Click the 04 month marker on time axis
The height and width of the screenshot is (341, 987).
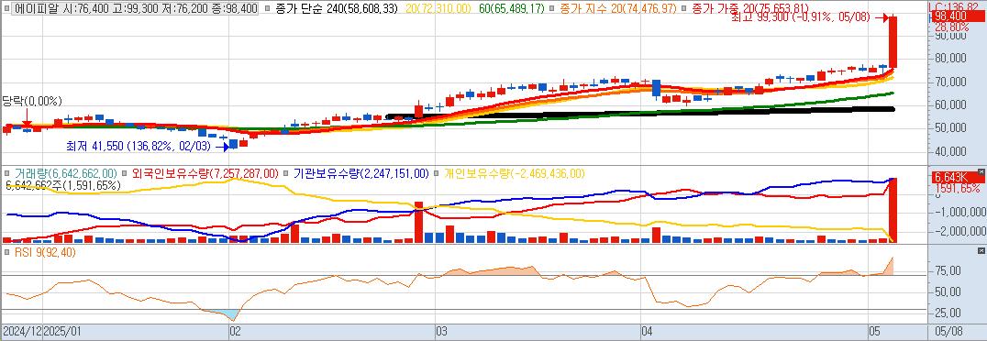647,331
